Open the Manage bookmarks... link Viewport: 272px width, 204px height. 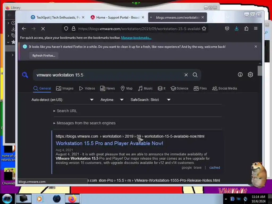coord(136,38)
